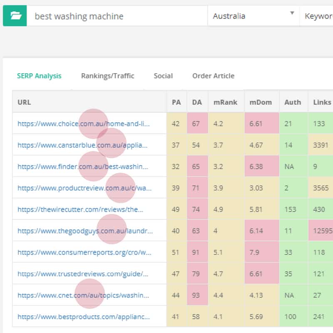Click the thegoodguys.com.au link
Image resolution: width=333 pixels, height=333 pixels.
[85, 231]
